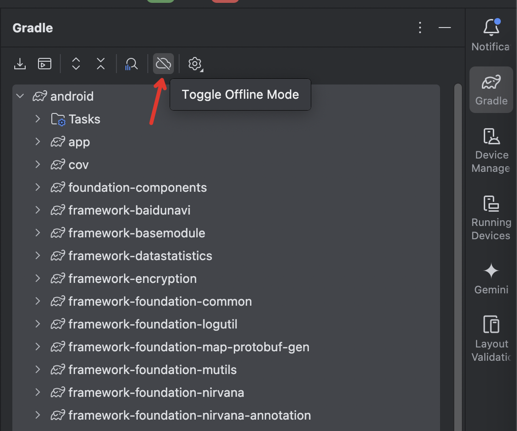517x431 pixels.
Task: Expand the framework-baidunavi module
Action: tap(38, 210)
